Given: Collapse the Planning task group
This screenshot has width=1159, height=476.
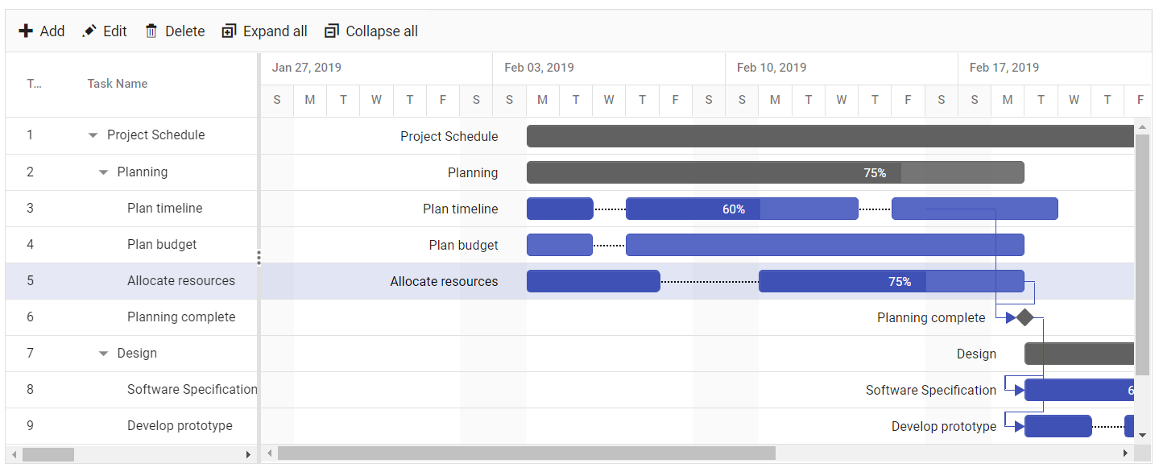Looking at the screenshot, I should point(103,172).
